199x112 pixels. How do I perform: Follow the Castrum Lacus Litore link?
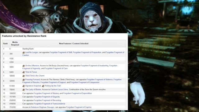pyautogui.click(x=59, y=90)
